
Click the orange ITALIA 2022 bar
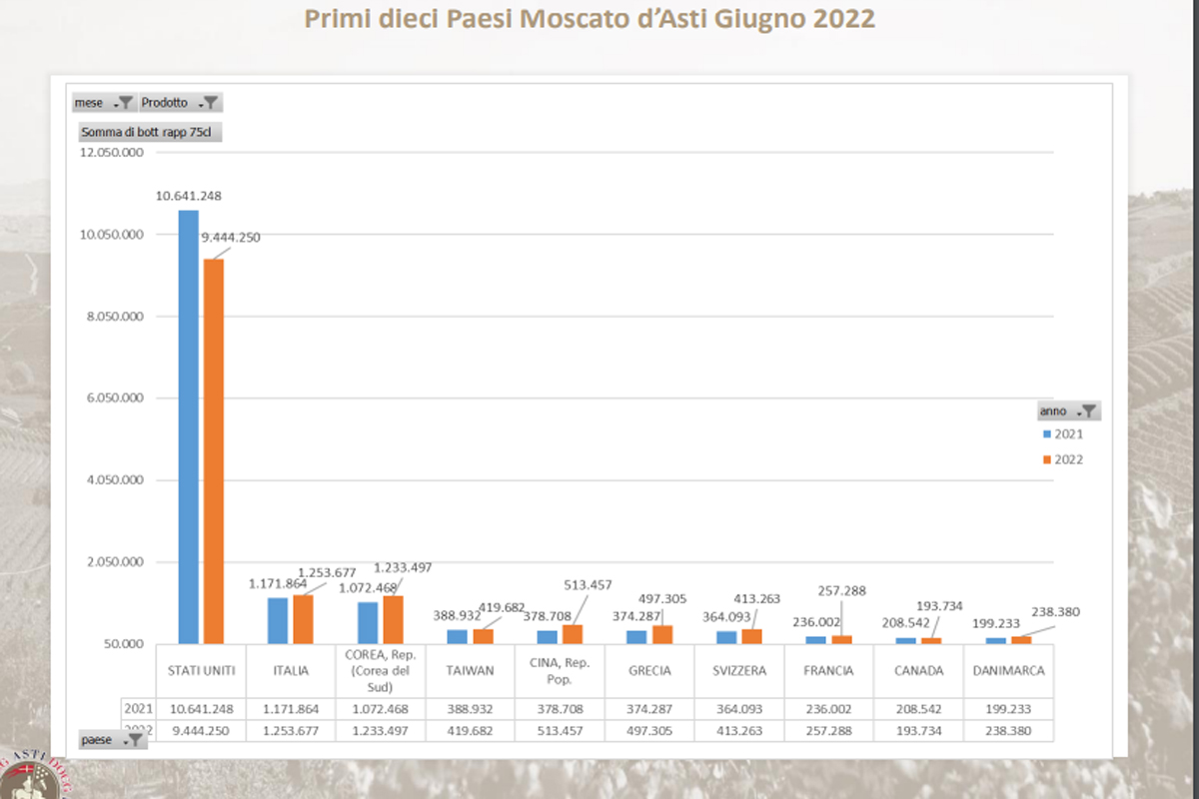[x=303, y=618]
